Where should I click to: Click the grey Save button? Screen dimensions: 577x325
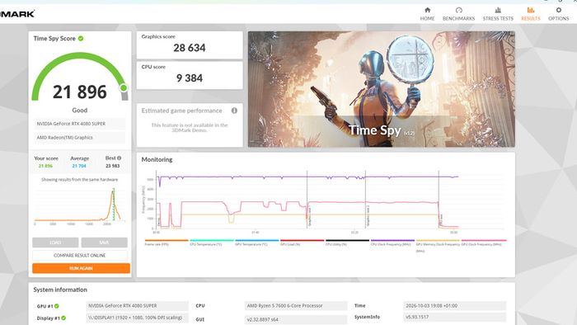click(104, 243)
